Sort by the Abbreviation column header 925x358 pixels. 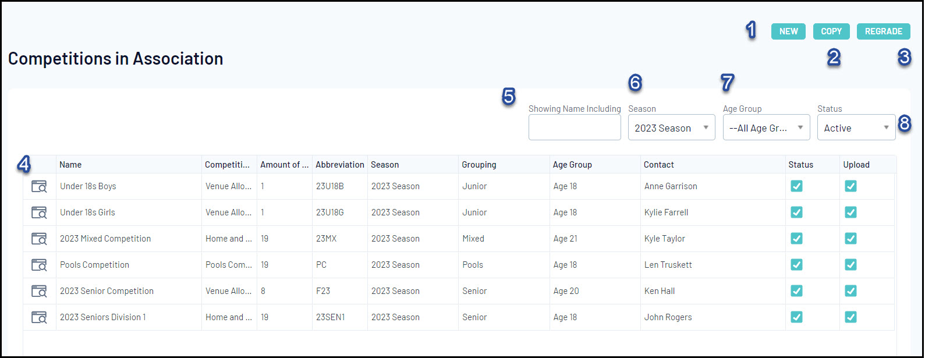[340, 165]
